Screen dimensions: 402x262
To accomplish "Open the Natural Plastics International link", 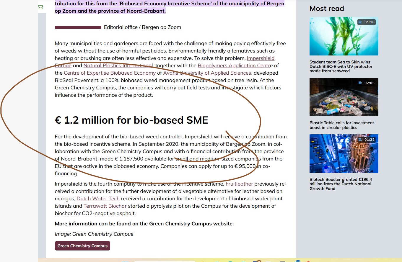I will (x=118, y=65).
